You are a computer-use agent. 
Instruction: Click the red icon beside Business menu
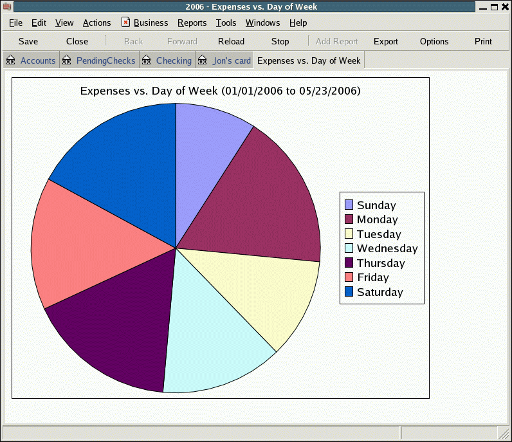point(125,23)
